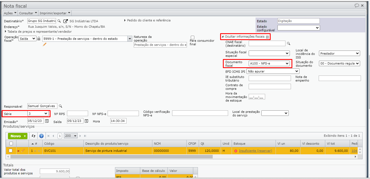Click the grid's right scroll arrow
370x179 pixels.
pyautogui.click(x=355, y=156)
